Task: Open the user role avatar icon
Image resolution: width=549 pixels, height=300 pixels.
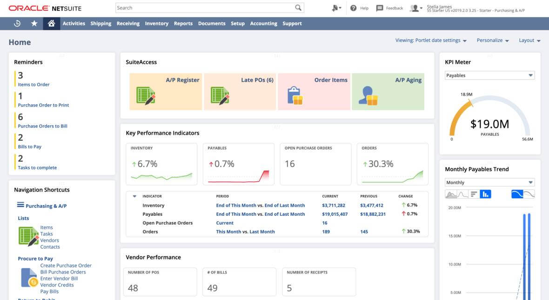Action: (x=414, y=8)
